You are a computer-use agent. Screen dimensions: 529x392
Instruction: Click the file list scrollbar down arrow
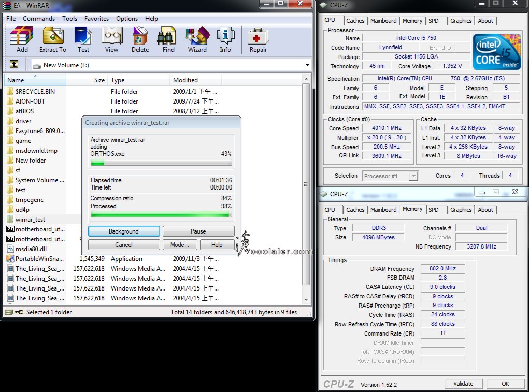coord(306,299)
